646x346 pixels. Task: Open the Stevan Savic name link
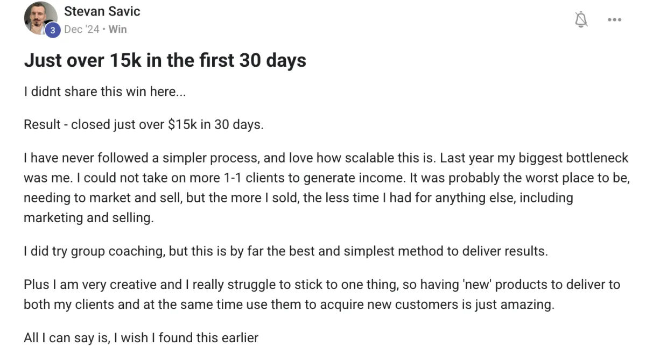pos(102,11)
